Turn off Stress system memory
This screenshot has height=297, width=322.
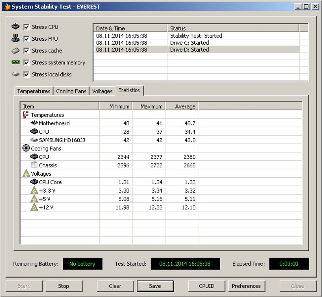point(27,62)
